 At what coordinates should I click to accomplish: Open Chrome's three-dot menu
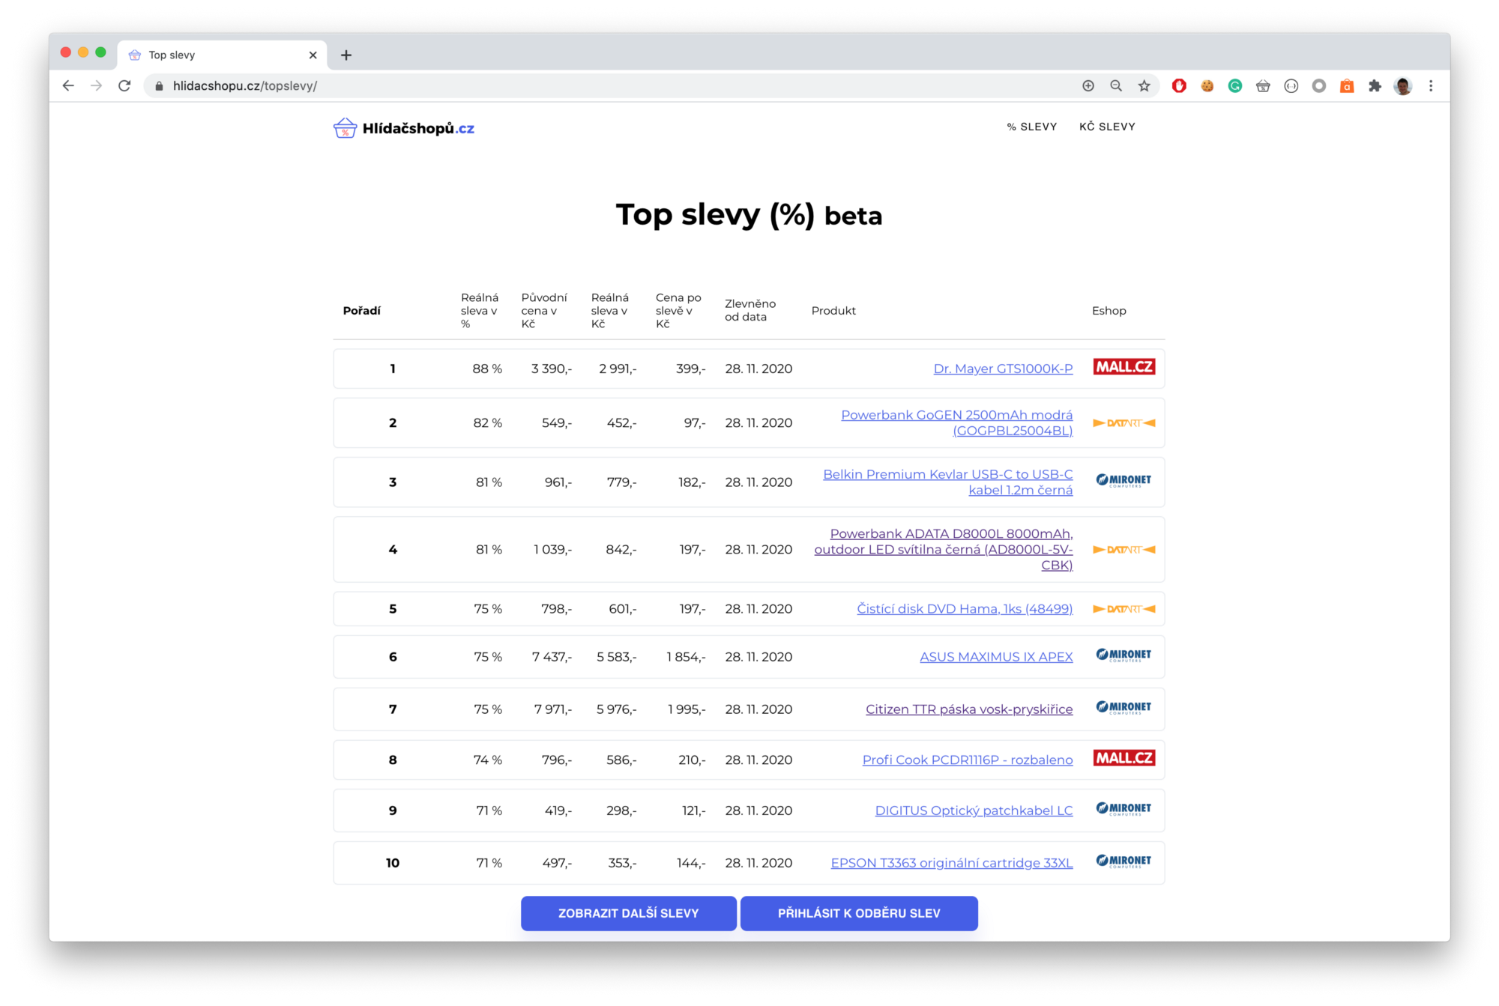1431,85
